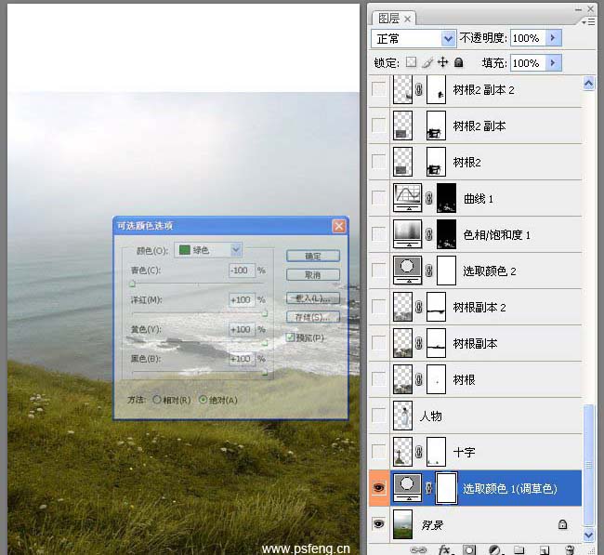Close the 可选颜色选项 dialog

pyautogui.click(x=338, y=226)
